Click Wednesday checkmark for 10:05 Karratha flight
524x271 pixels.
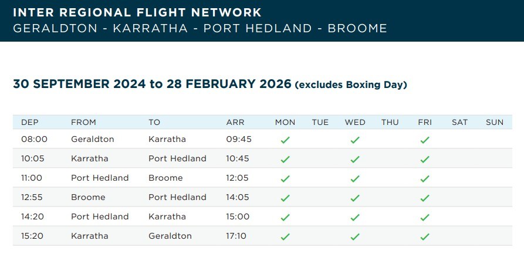355,160
